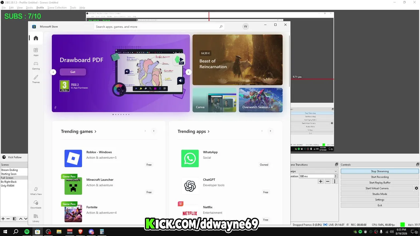Open the Minecraft Launcher icon
Screen dimensions: 420x236
(73, 186)
